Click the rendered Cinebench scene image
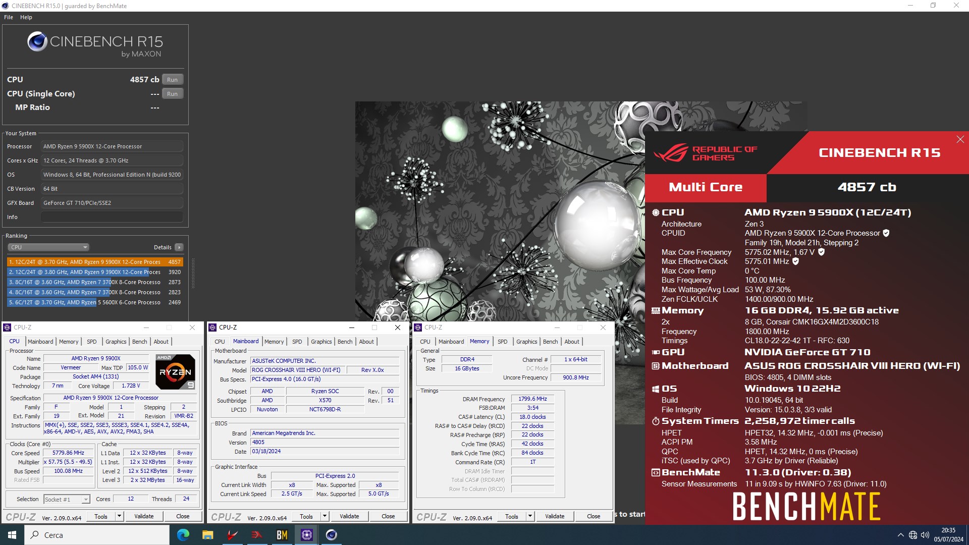Viewport: 969px width, 545px height. tap(500, 211)
